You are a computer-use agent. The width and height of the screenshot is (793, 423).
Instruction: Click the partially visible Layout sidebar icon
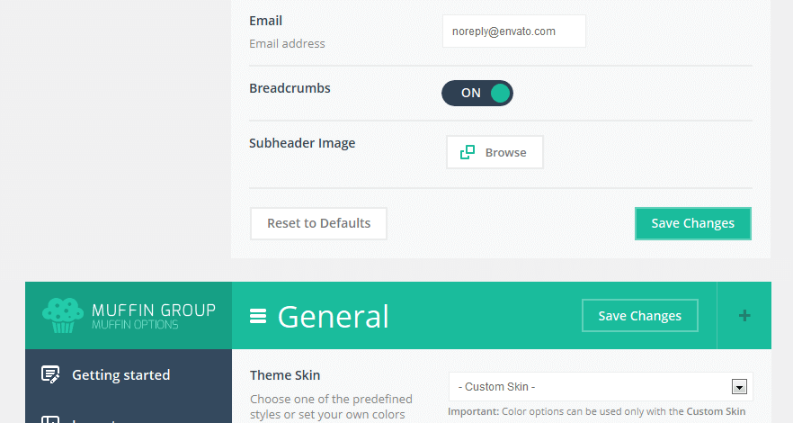coord(50,418)
